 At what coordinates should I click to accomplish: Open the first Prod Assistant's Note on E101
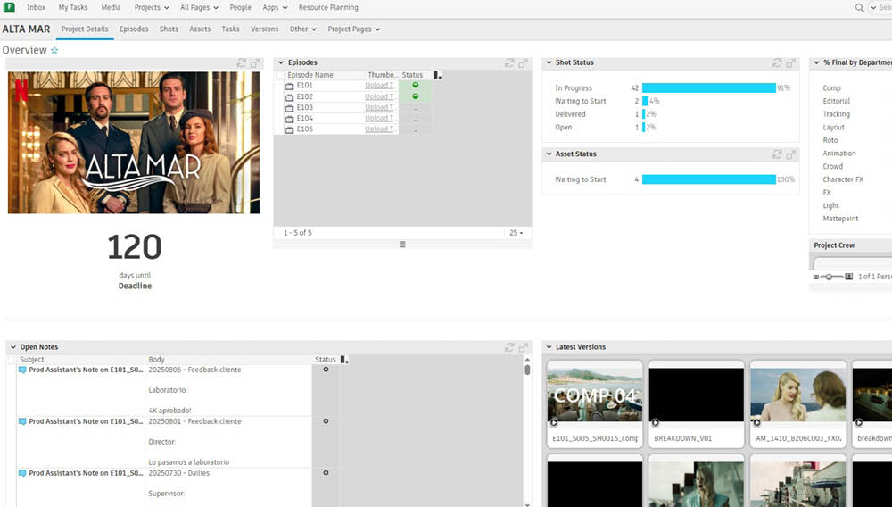[85, 370]
